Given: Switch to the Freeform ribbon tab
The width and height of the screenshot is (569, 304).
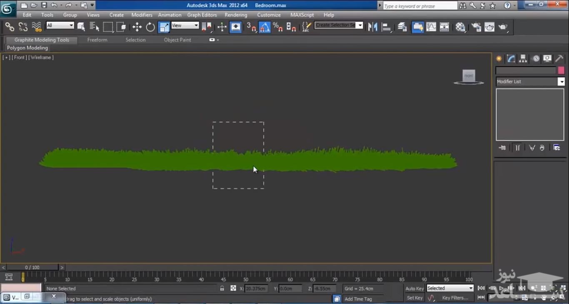Looking at the screenshot, I should (97, 40).
